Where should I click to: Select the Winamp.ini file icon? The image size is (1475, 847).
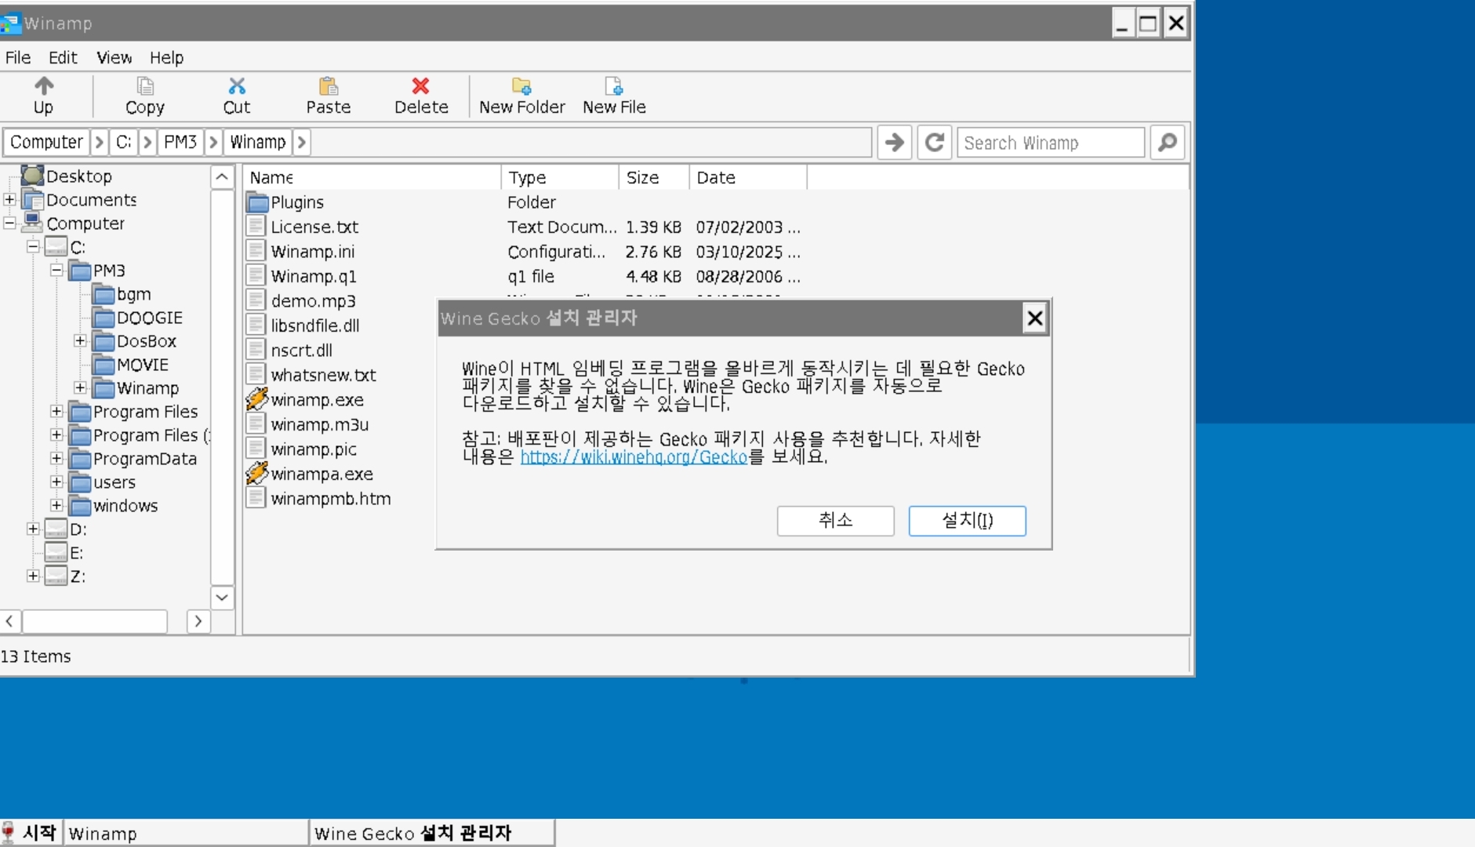point(256,251)
